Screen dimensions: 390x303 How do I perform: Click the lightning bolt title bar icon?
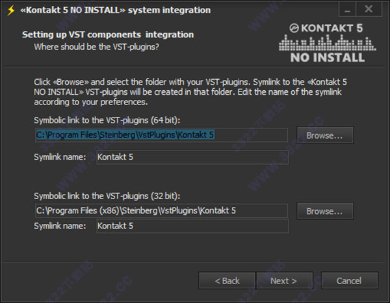click(11, 10)
